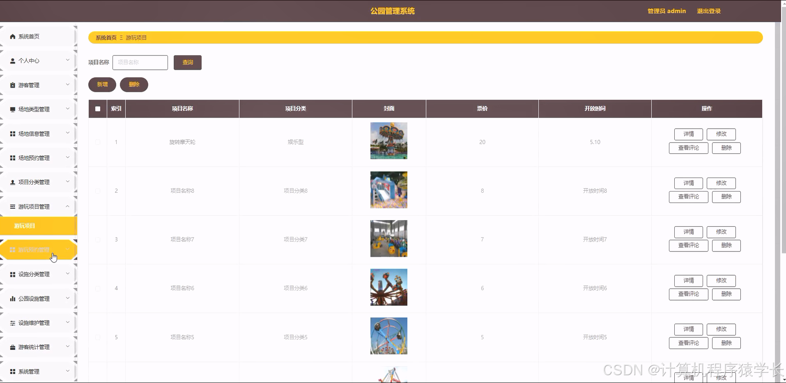Click the grid icon beside 系统管理
This screenshot has width=786, height=383.
click(x=13, y=372)
